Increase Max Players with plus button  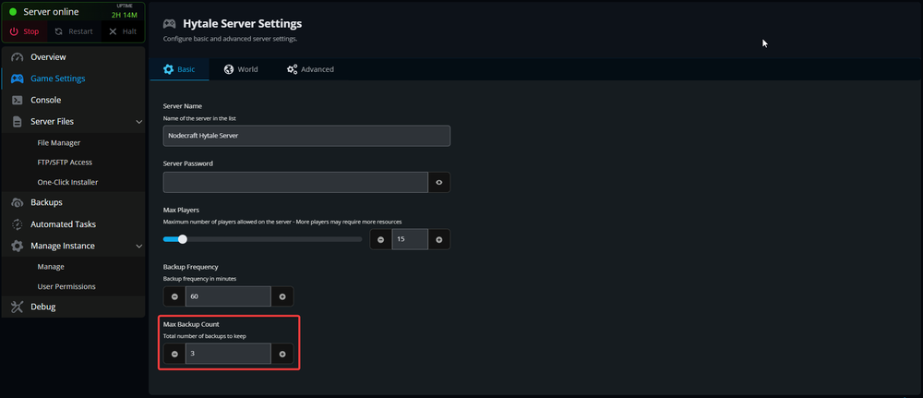click(439, 239)
